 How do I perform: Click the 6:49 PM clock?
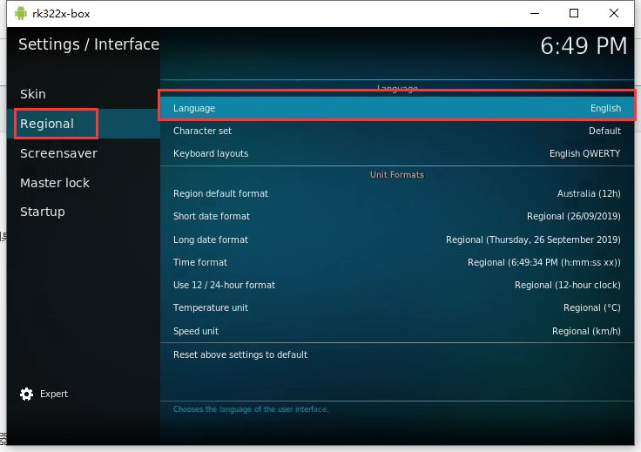[x=584, y=46]
